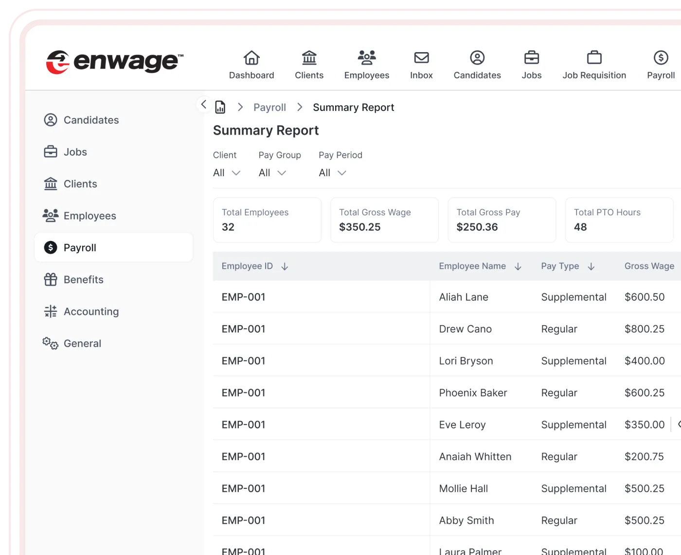Screen dimensions: 681x555
Task: Expand the Client filter dropdown
Action: 227,173
